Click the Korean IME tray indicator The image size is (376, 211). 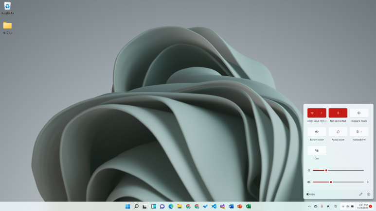tap(336, 206)
